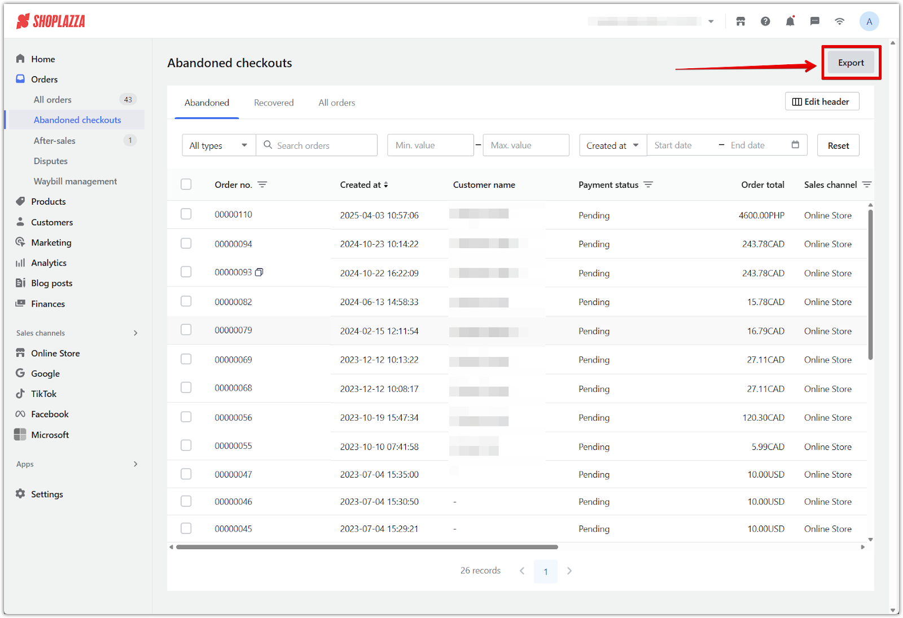The image size is (903, 618).
Task: Click the Shoplazza logo
Action: [51, 21]
